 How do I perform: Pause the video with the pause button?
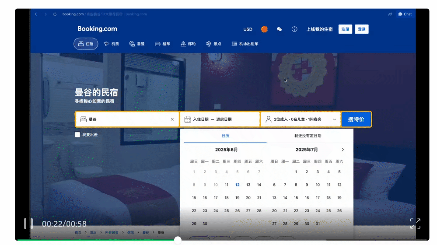click(28, 224)
